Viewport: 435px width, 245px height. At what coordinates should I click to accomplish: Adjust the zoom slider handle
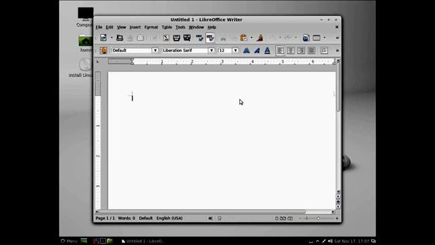coord(319,218)
